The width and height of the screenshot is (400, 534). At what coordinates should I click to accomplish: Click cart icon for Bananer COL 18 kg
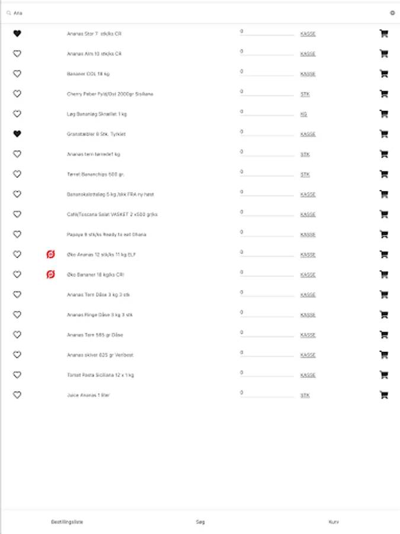[x=383, y=74]
